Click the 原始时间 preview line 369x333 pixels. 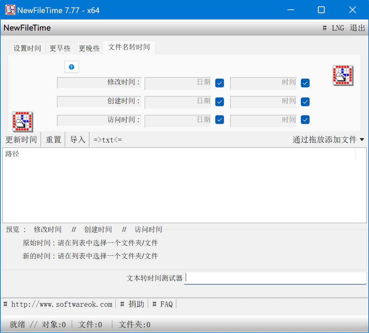(x=90, y=243)
